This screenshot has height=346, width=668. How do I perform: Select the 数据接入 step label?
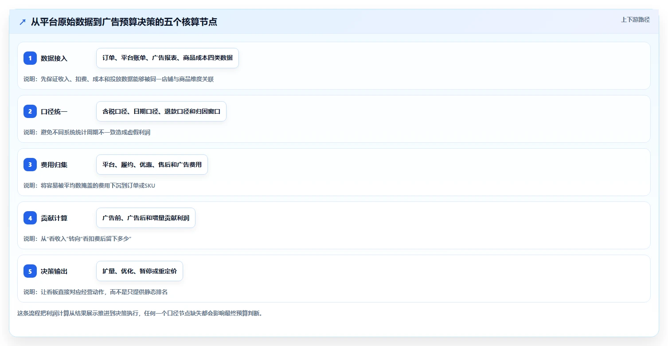(54, 58)
